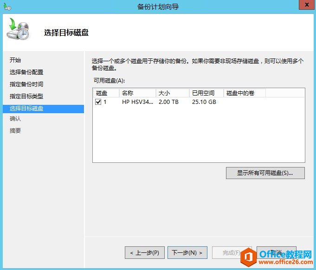Open 显示所有可用磁盘(S)... dialog
Screen dimensions: 316x270
click(x=265, y=173)
